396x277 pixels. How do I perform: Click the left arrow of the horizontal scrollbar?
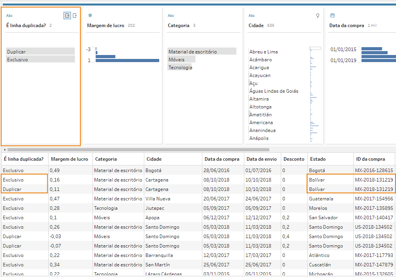tap(5, 150)
